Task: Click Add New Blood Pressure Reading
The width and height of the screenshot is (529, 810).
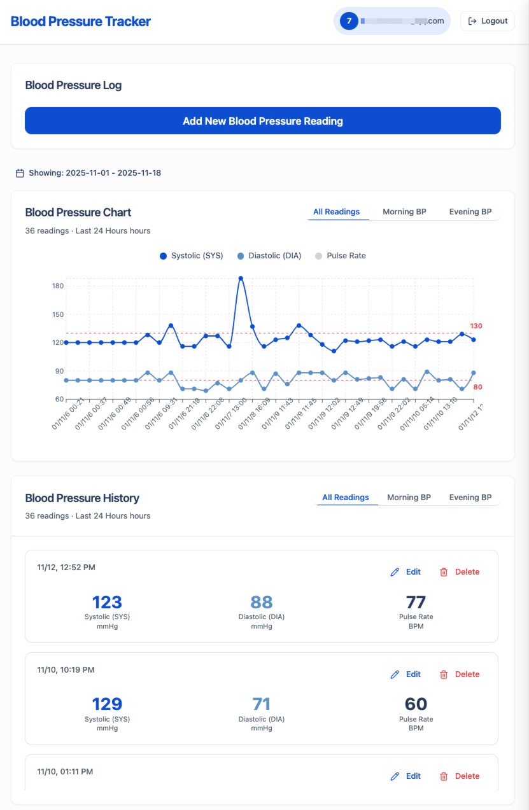Action: [263, 120]
